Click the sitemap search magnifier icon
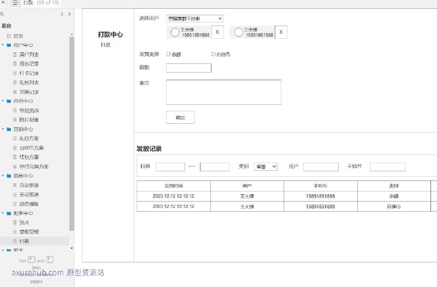Screen dimensions: 437x287 2,14
